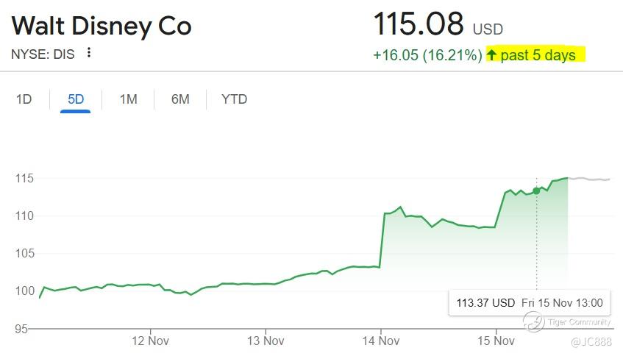Click the Tiger Community watermark logo
Image resolution: width=623 pixels, height=356 pixels.
[533, 321]
